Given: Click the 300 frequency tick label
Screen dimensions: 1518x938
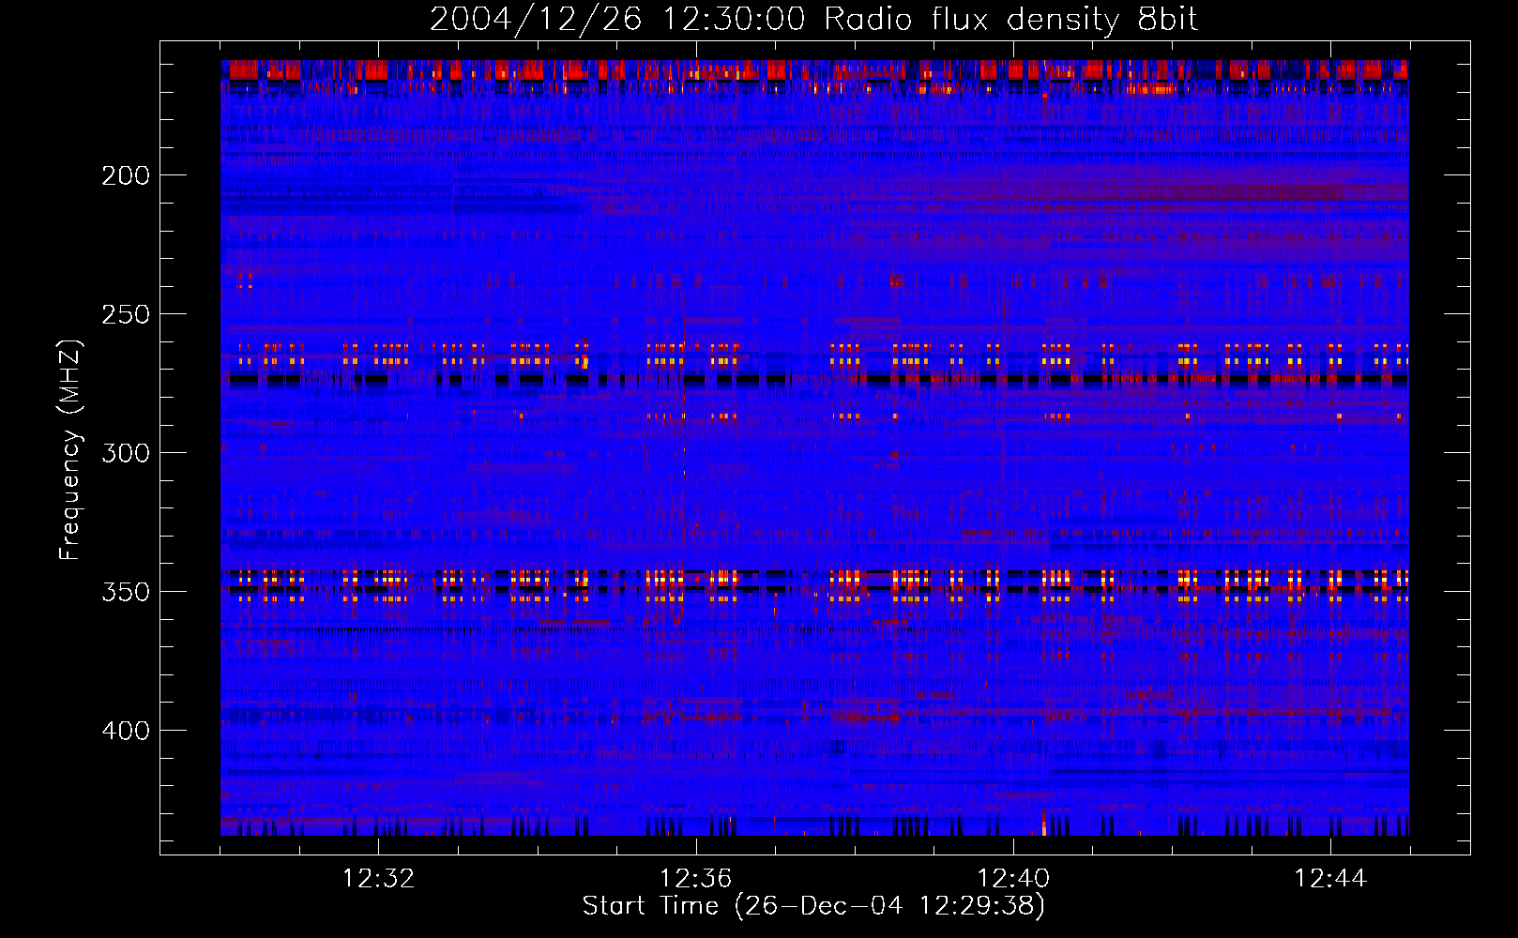Looking at the screenshot, I should pyautogui.click(x=126, y=453).
